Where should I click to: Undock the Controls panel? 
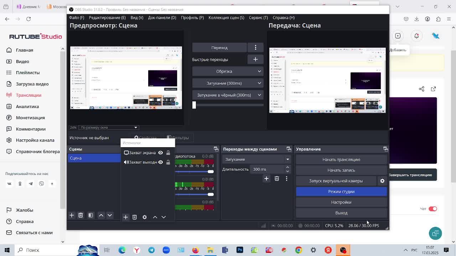click(x=385, y=149)
